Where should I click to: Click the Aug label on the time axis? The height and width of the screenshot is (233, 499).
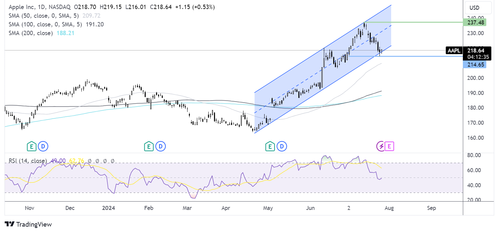pos(389,208)
